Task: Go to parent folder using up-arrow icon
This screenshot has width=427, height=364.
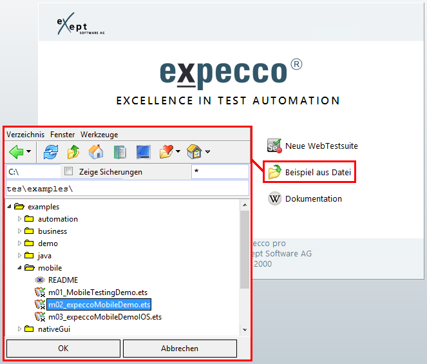Action: tap(73, 153)
